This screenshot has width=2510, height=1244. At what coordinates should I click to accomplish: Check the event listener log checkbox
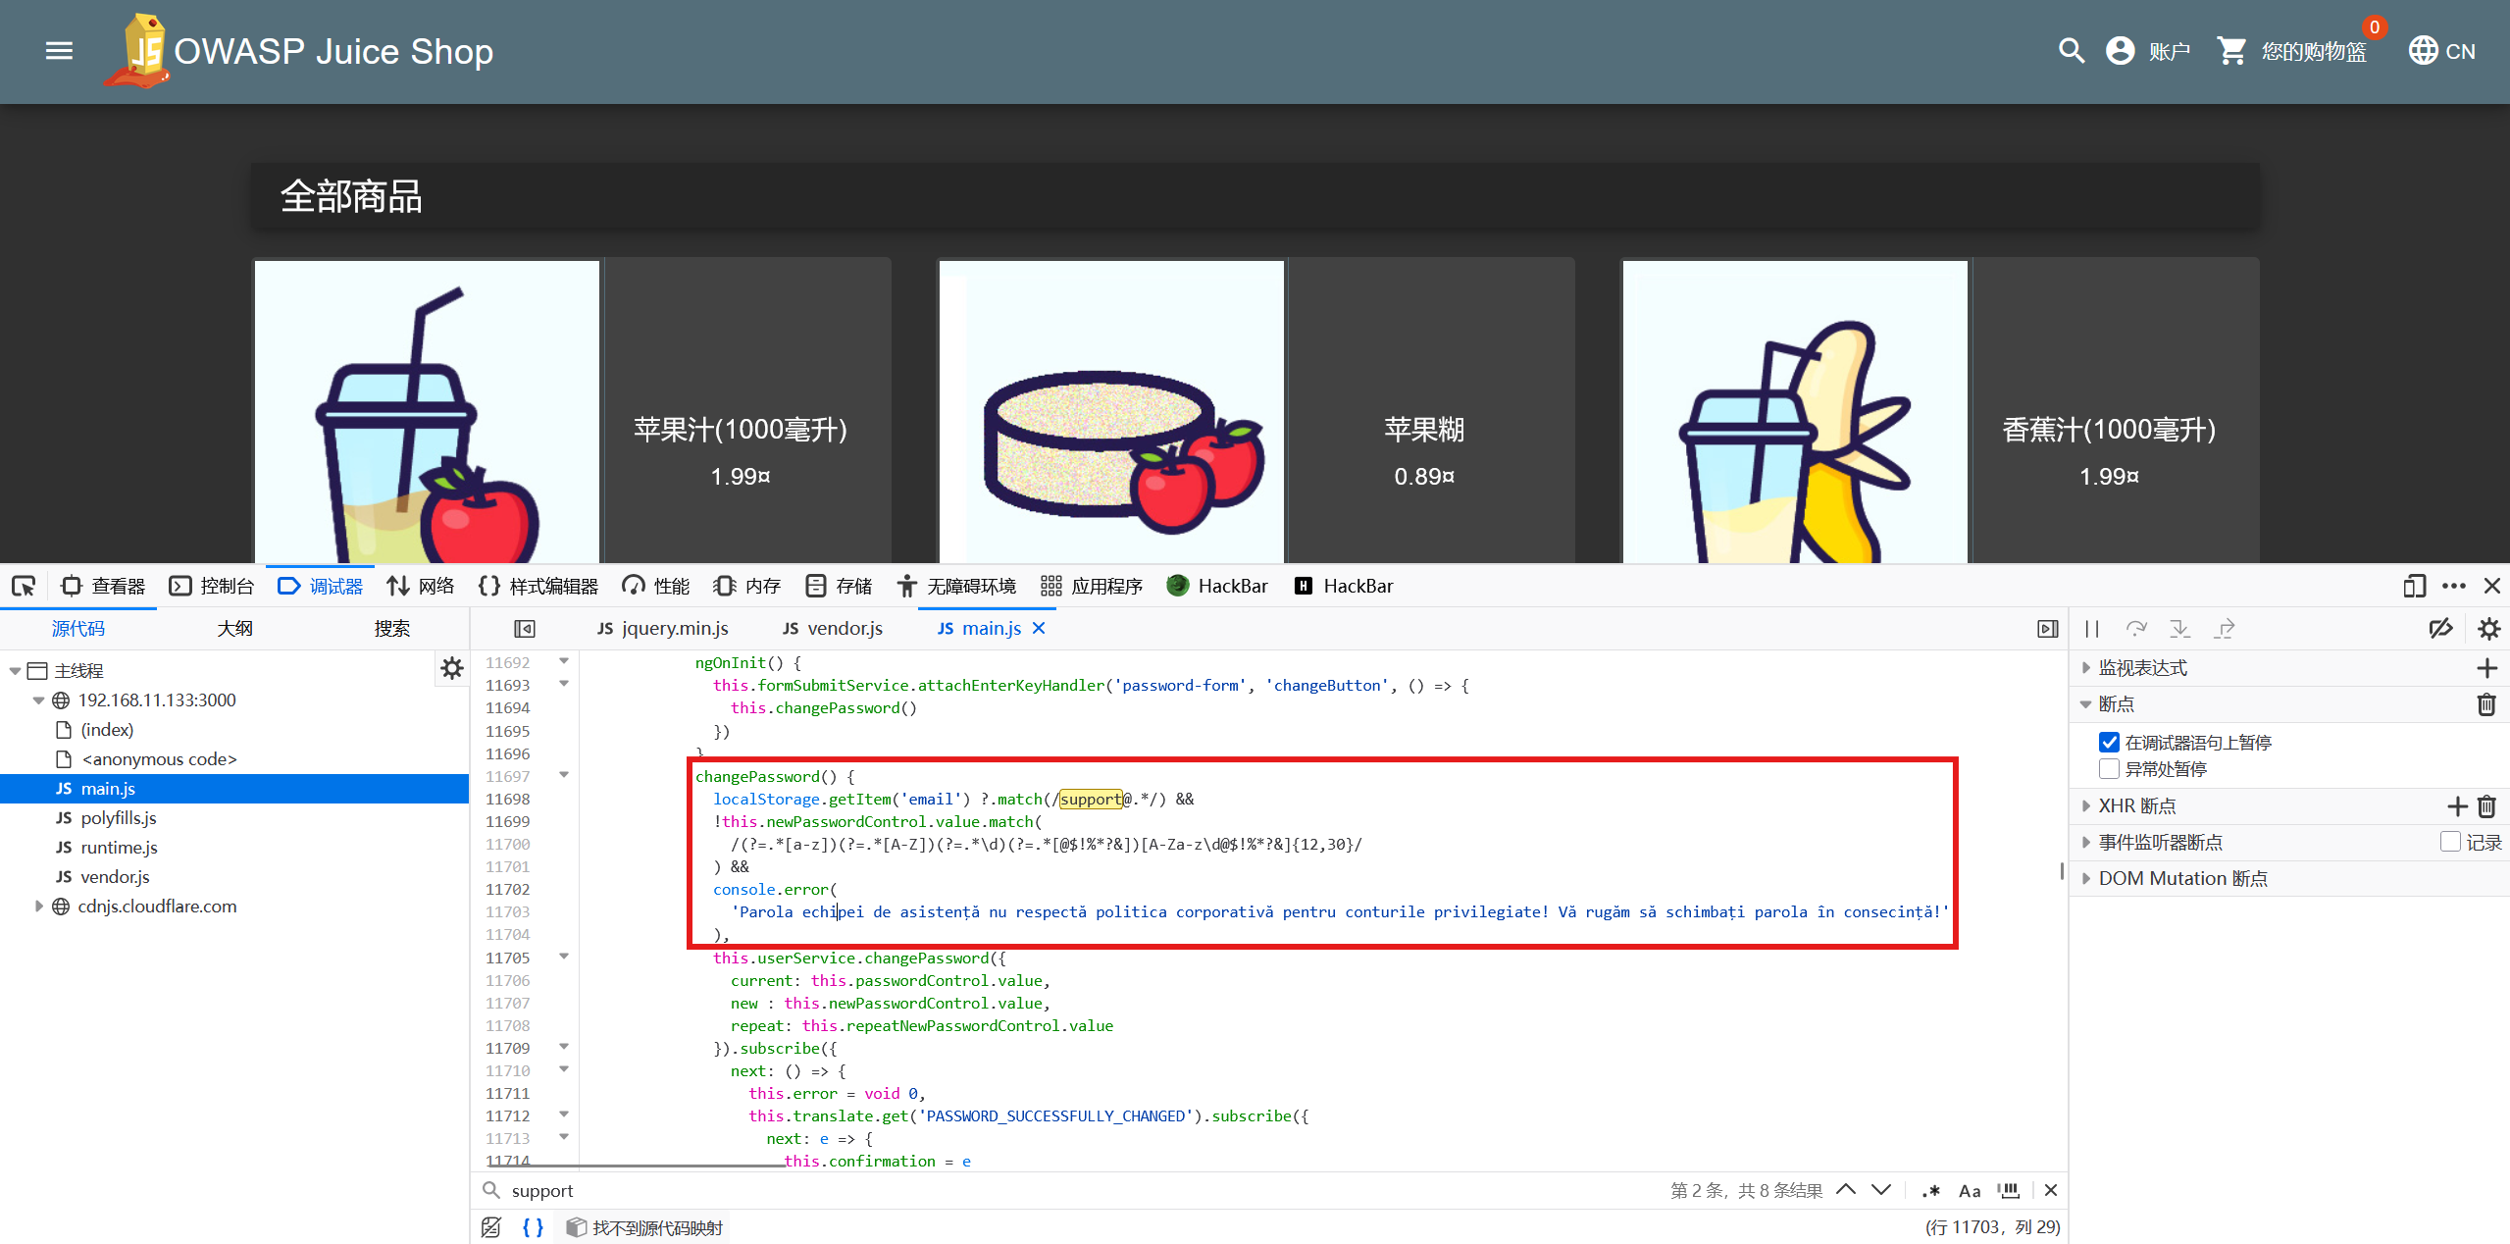pyautogui.click(x=2449, y=842)
